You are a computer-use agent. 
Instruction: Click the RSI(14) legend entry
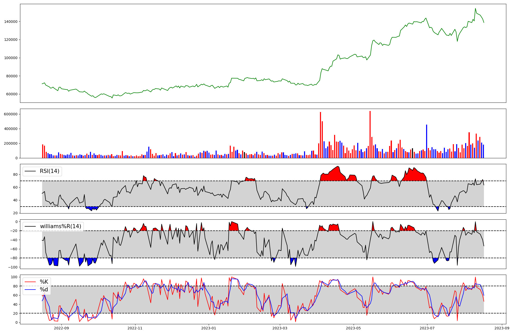point(49,171)
